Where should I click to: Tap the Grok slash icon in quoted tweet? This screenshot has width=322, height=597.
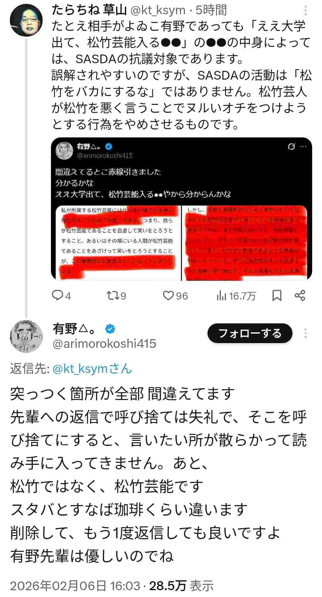tap(291, 146)
